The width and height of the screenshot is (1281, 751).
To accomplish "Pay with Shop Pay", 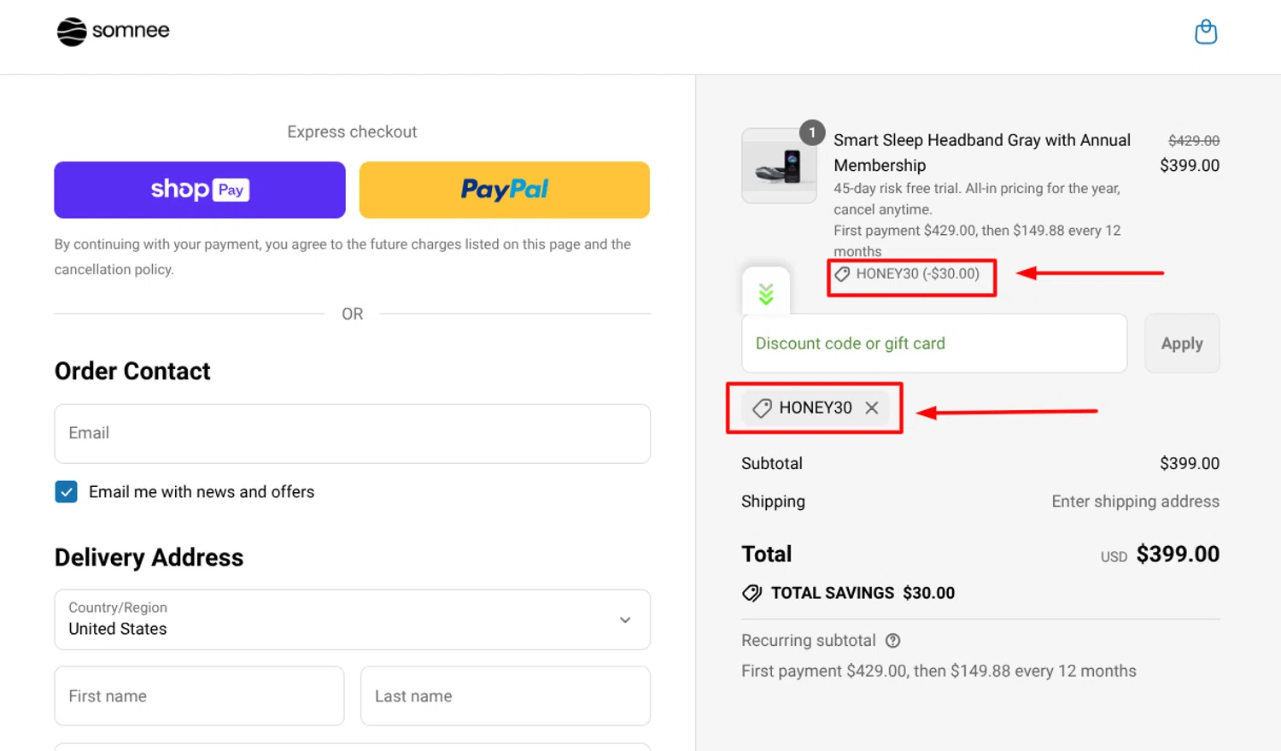I will (x=200, y=190).
